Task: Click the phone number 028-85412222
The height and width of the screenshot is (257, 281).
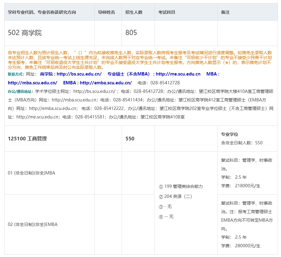Action: coord(109,108)
